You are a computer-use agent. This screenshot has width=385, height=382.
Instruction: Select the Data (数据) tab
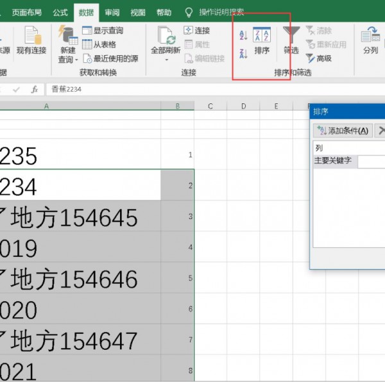(86, 12)
